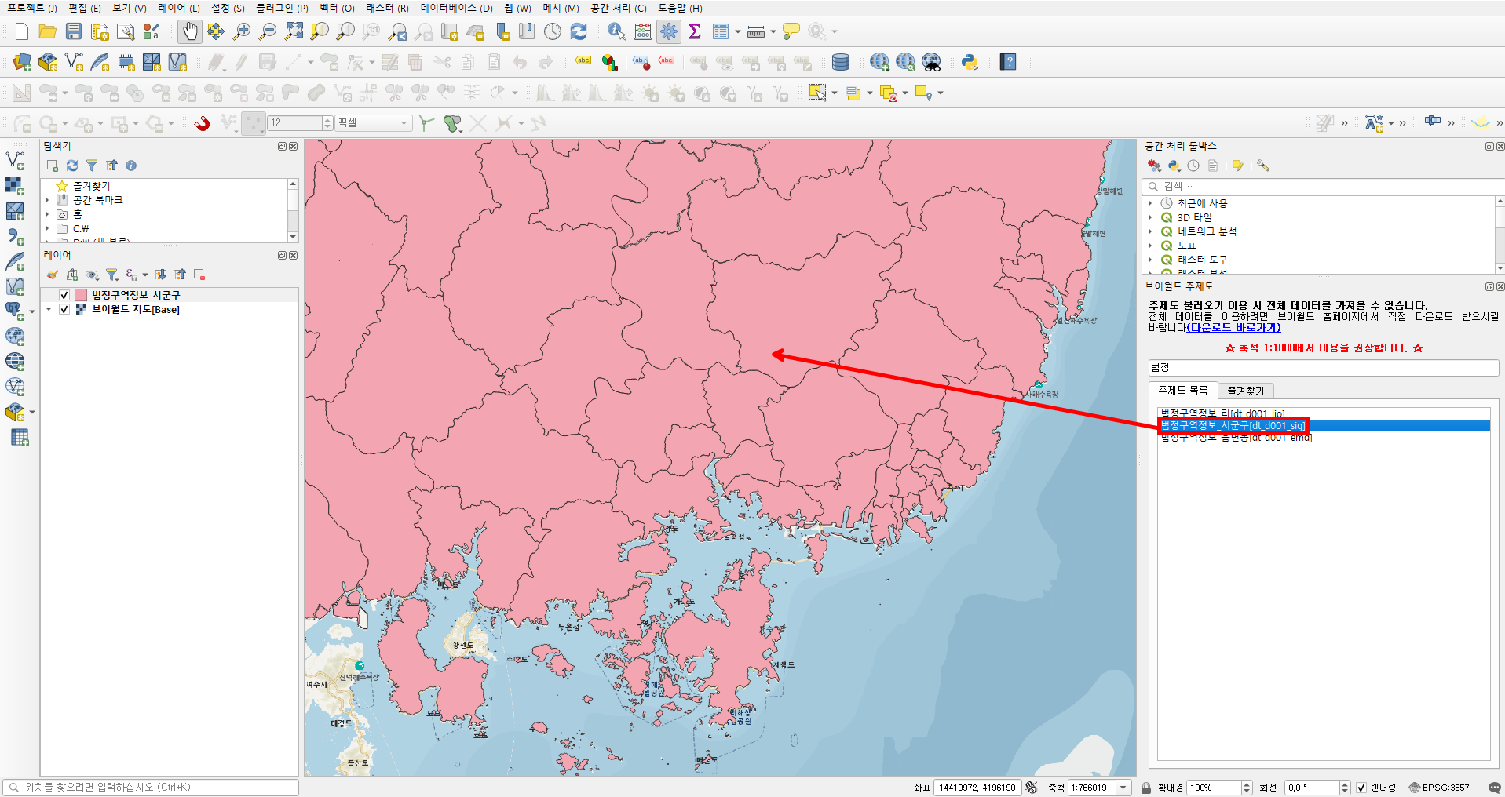
Task: Toggle visibility of 브이월드 지도[Base] layer
Action: click(64, 309)
